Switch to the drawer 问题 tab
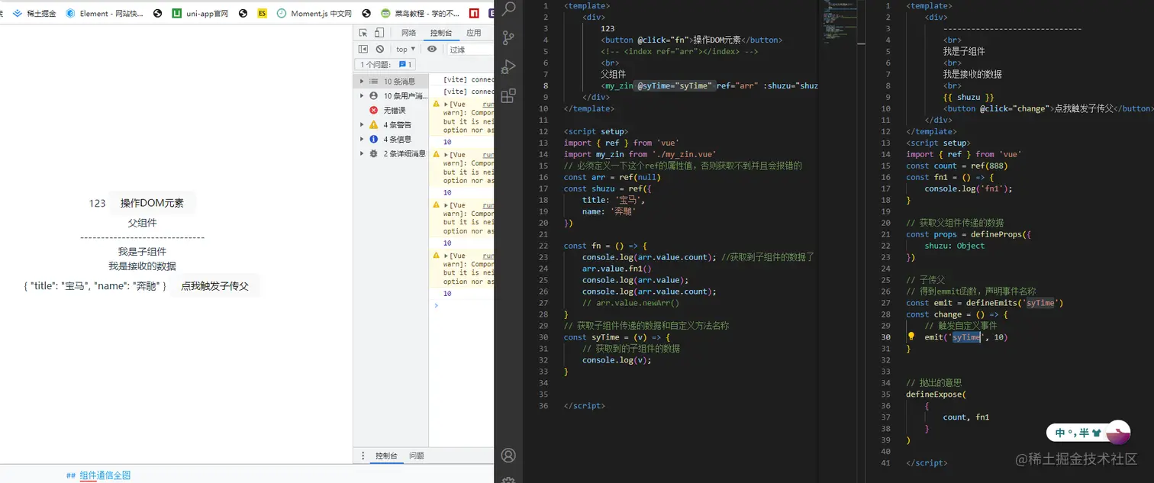 (416, 456)
